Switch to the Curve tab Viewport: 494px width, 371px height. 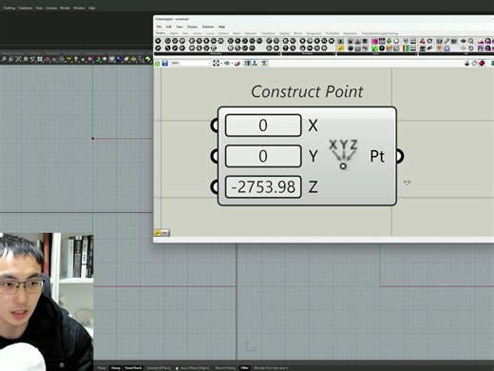tap(210, 33)
